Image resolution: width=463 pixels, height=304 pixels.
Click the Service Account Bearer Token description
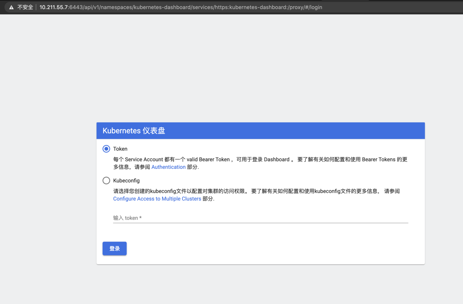[260, 163]
